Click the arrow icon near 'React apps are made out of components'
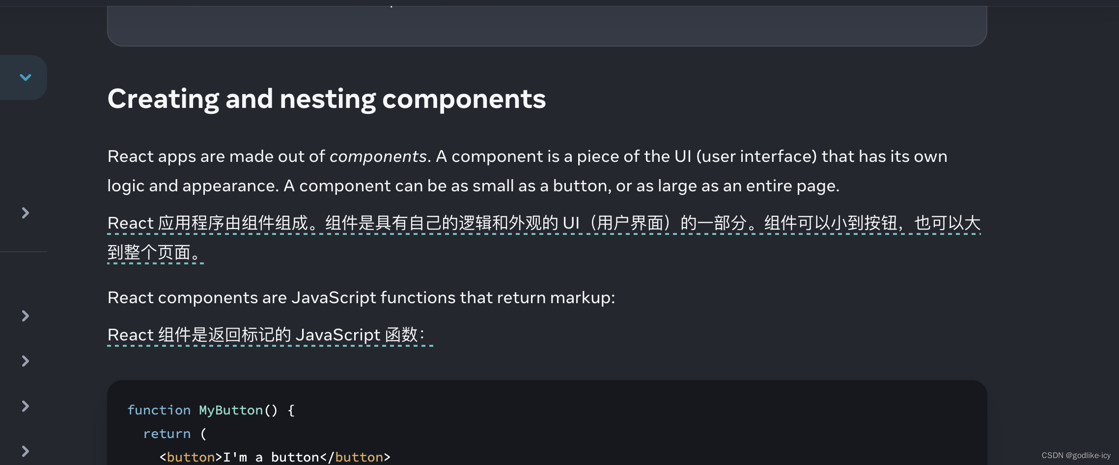The height and width of the screenshot is (465, 1119). pyautogui.click(x=25, y=212)
